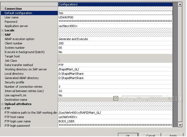Select the Job Class label
The height and width of the screenshot is (137, 187).
(x=11, y=61)
